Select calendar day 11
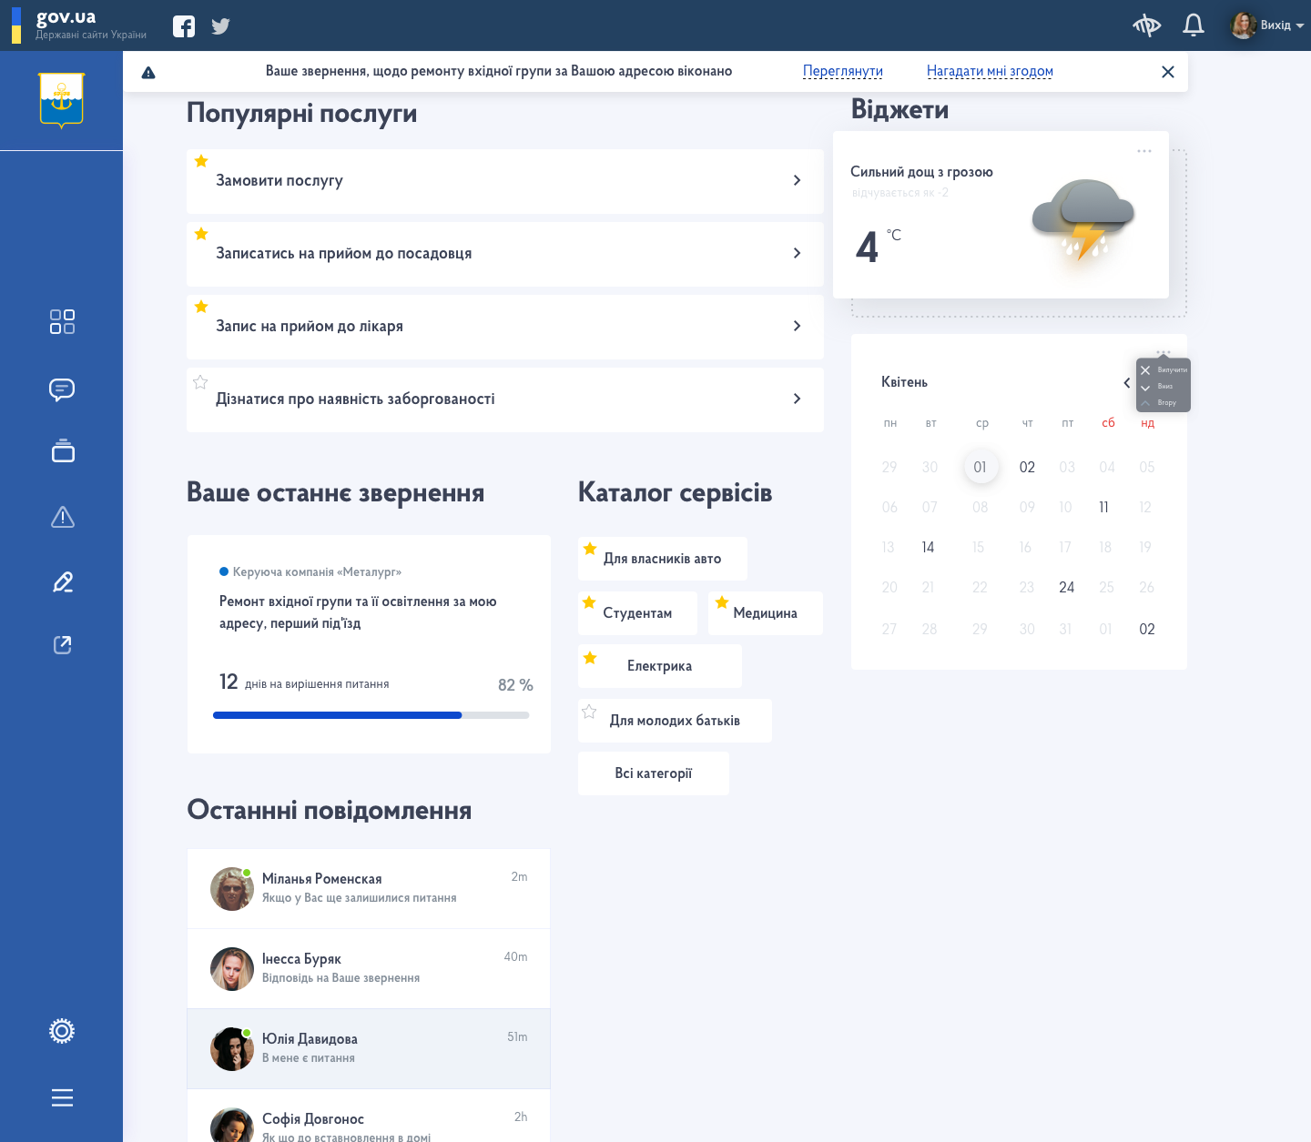This screenshot has height=1142, width=1311. pyautogui.click(x=1103, y=507)
